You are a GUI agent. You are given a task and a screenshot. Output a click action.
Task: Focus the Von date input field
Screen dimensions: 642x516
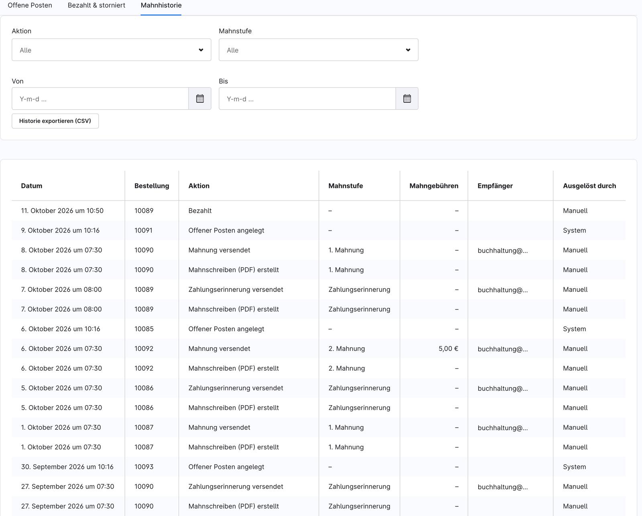[100, 98]
